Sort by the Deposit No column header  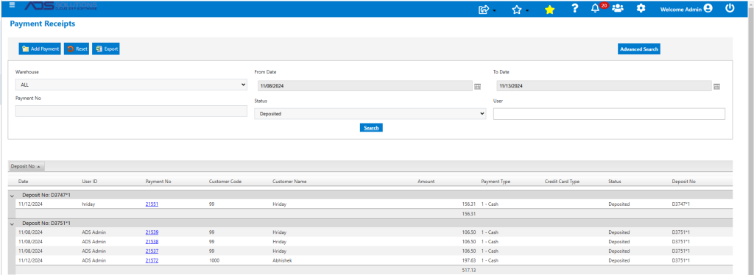[684, 182]
